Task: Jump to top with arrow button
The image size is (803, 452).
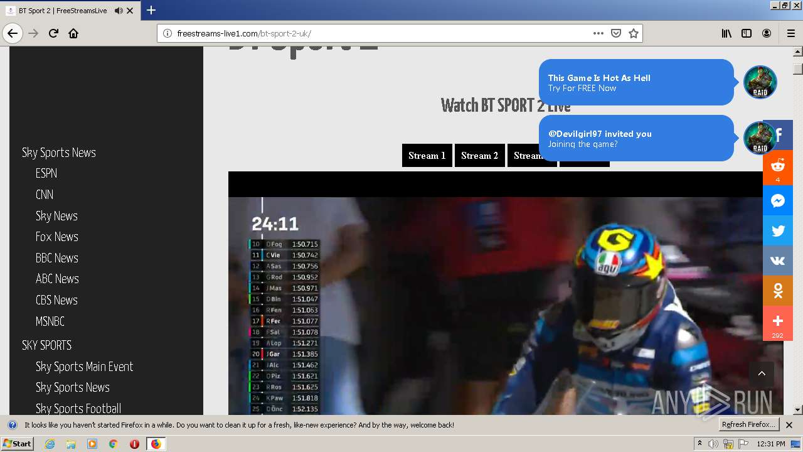Action: pyautogui.click(x=762, y=374)
